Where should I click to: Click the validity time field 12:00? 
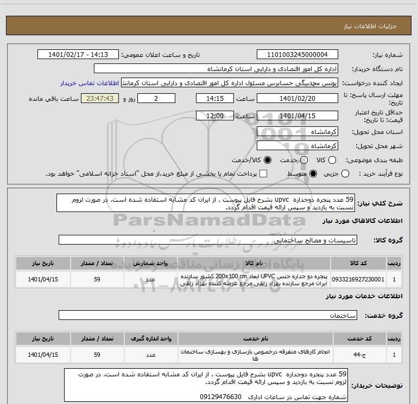pos(215,116)
